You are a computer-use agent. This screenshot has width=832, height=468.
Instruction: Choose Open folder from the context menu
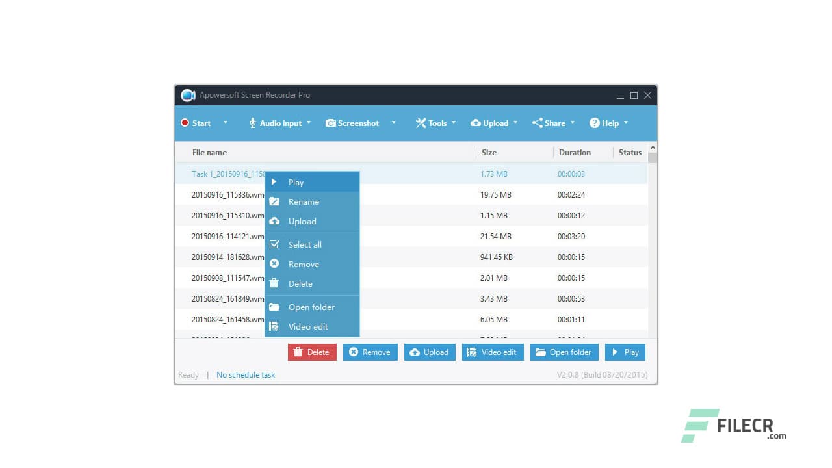(x=311, y=307)
